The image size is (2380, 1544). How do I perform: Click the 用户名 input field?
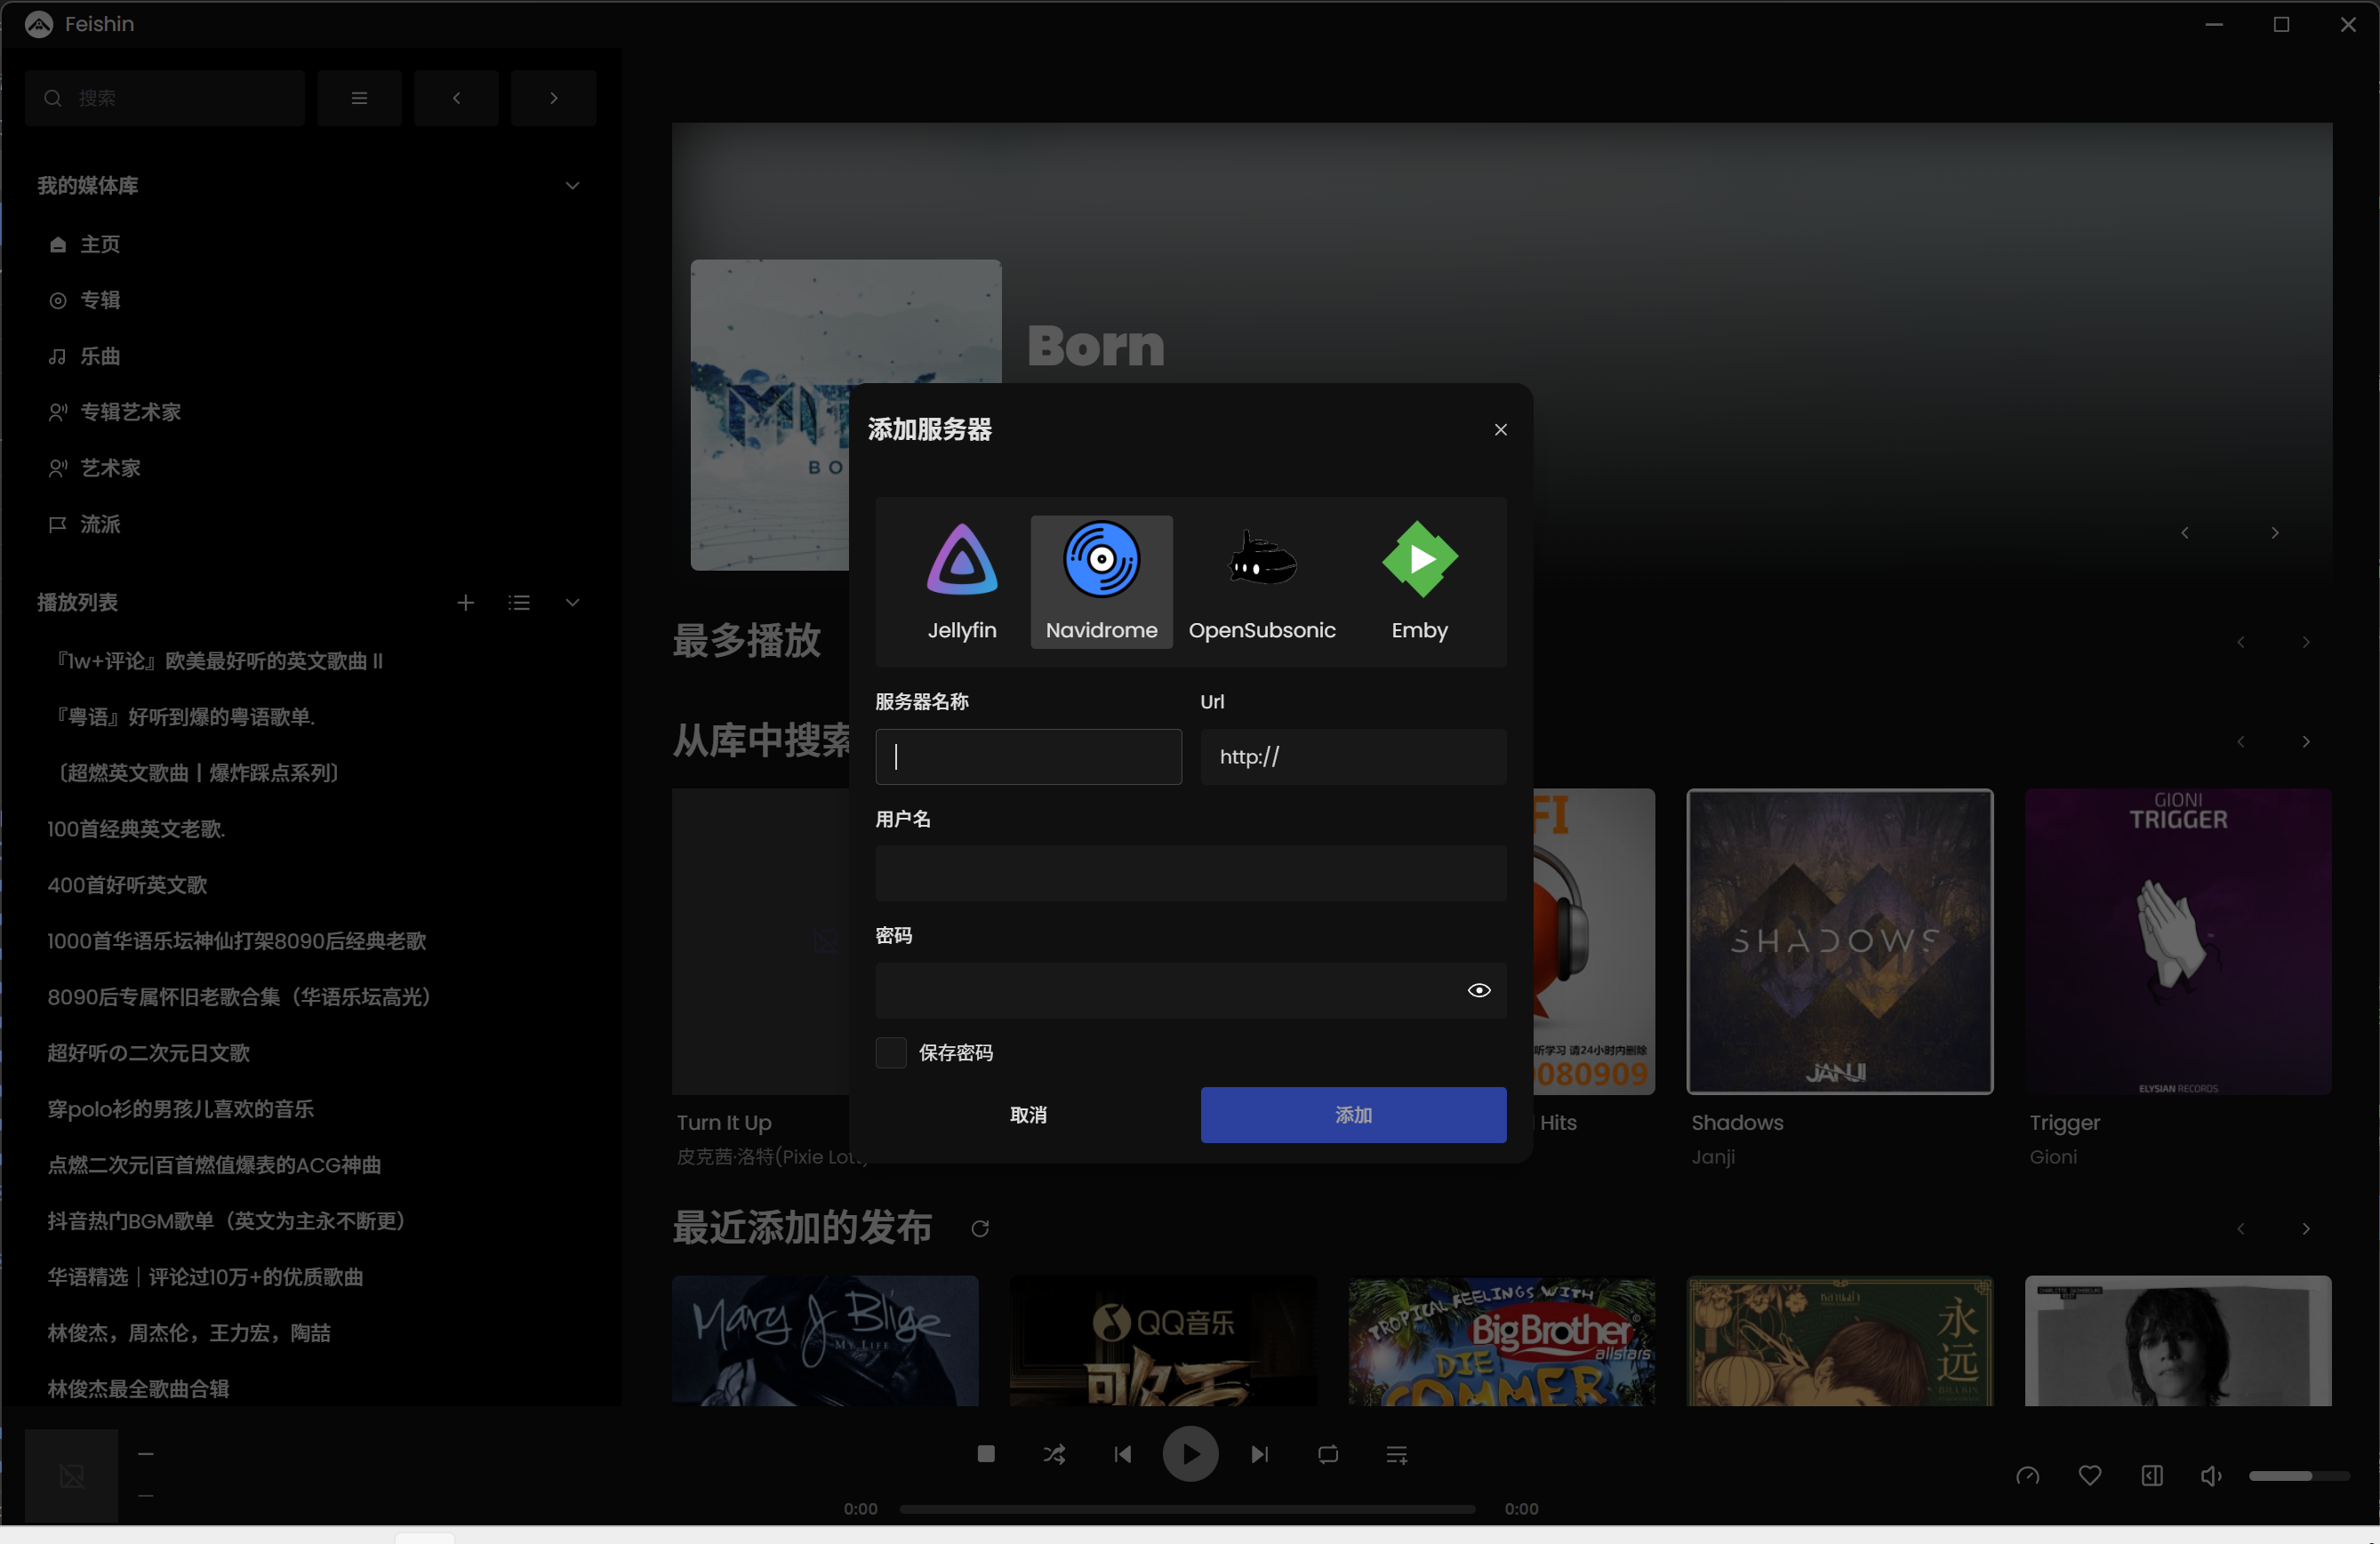tap(1190, 874)
